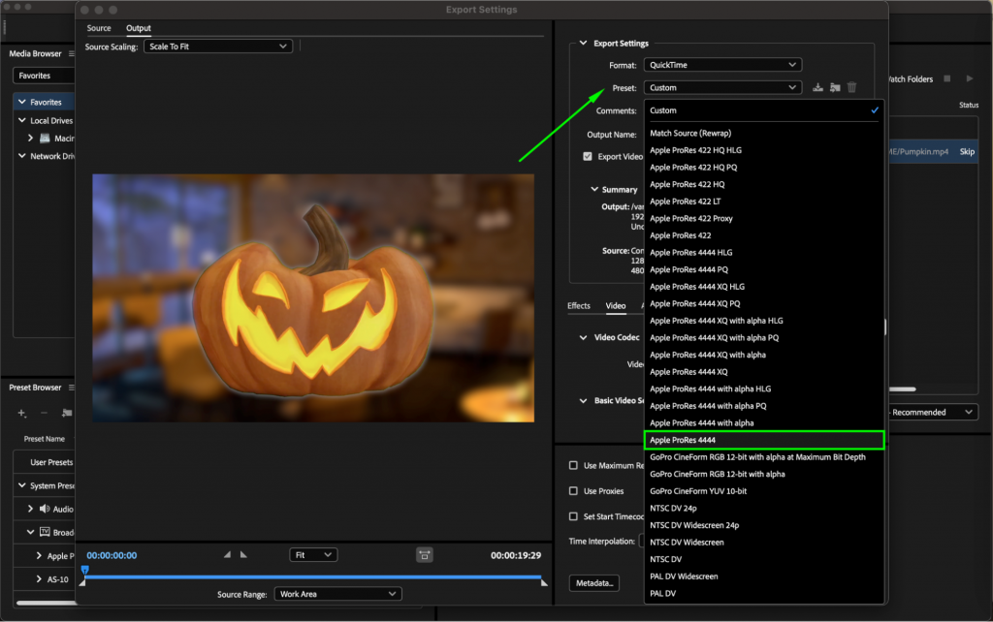The width and height of the screenshot is (993, 622).
Task: Enable Set Start Timecode
Action: coord(573,516)
